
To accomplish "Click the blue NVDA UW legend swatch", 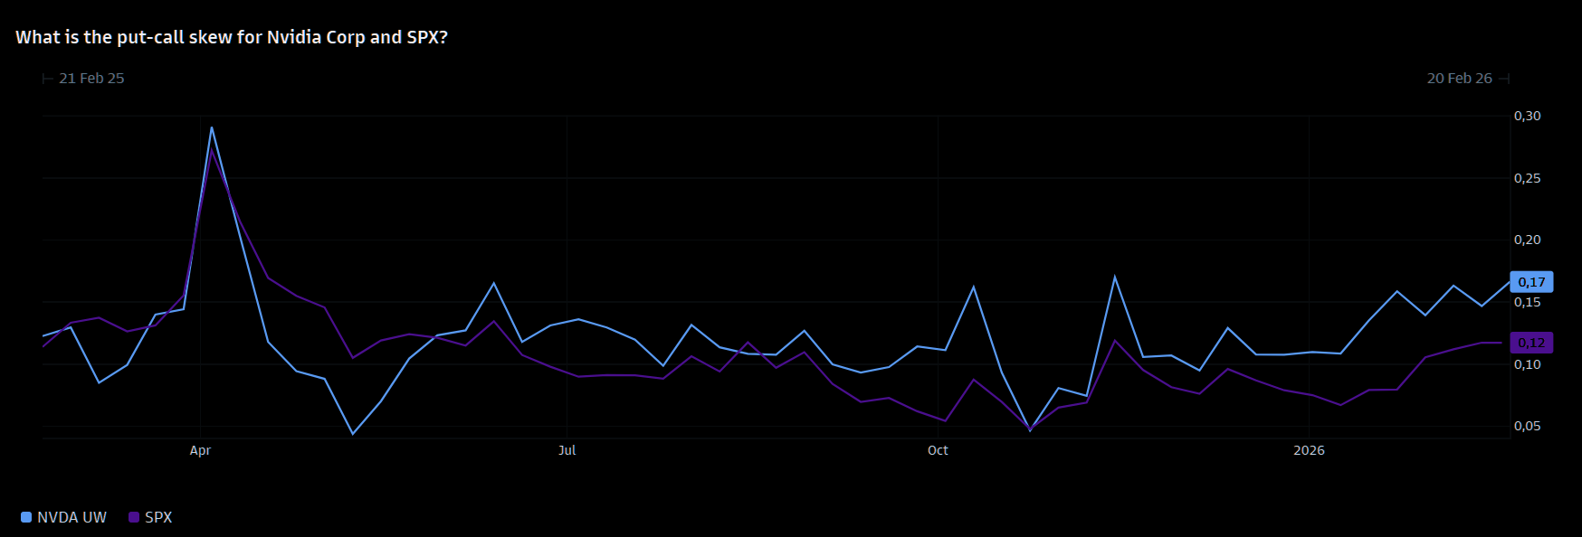I will click(26, 517).
